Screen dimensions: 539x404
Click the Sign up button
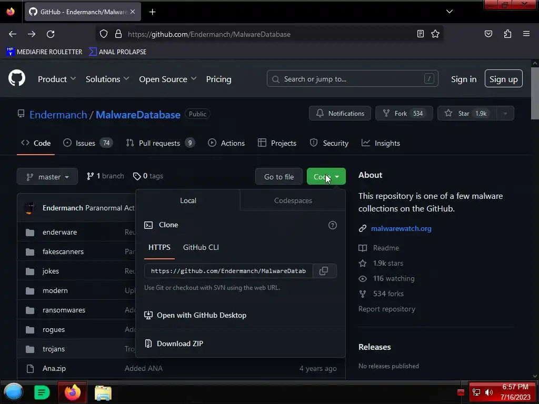(504, 79)
